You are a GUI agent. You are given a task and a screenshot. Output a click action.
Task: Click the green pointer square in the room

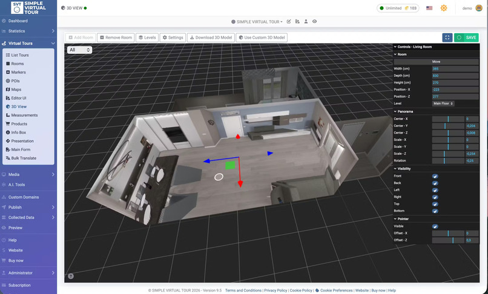click(230, 165)
